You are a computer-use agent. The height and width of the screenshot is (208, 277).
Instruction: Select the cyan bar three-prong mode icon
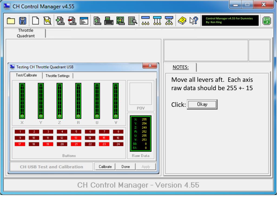click(x=157, y=21)
